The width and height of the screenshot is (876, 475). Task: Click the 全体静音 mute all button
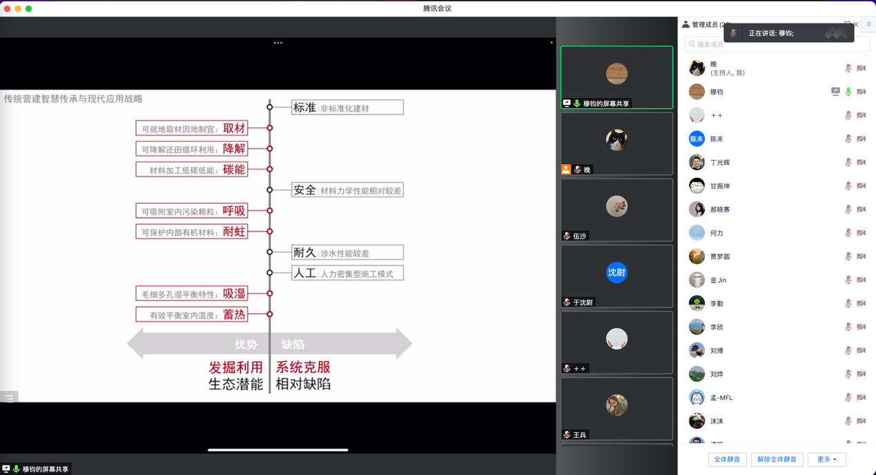(727, 459)
